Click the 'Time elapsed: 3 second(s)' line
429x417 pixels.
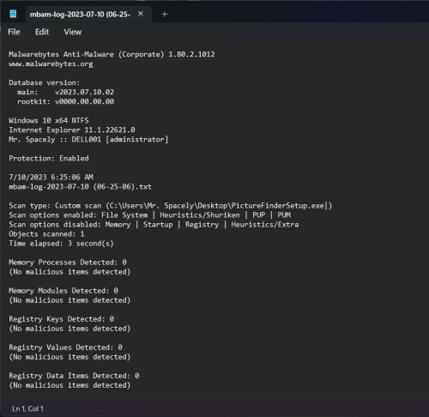(61, 244)
